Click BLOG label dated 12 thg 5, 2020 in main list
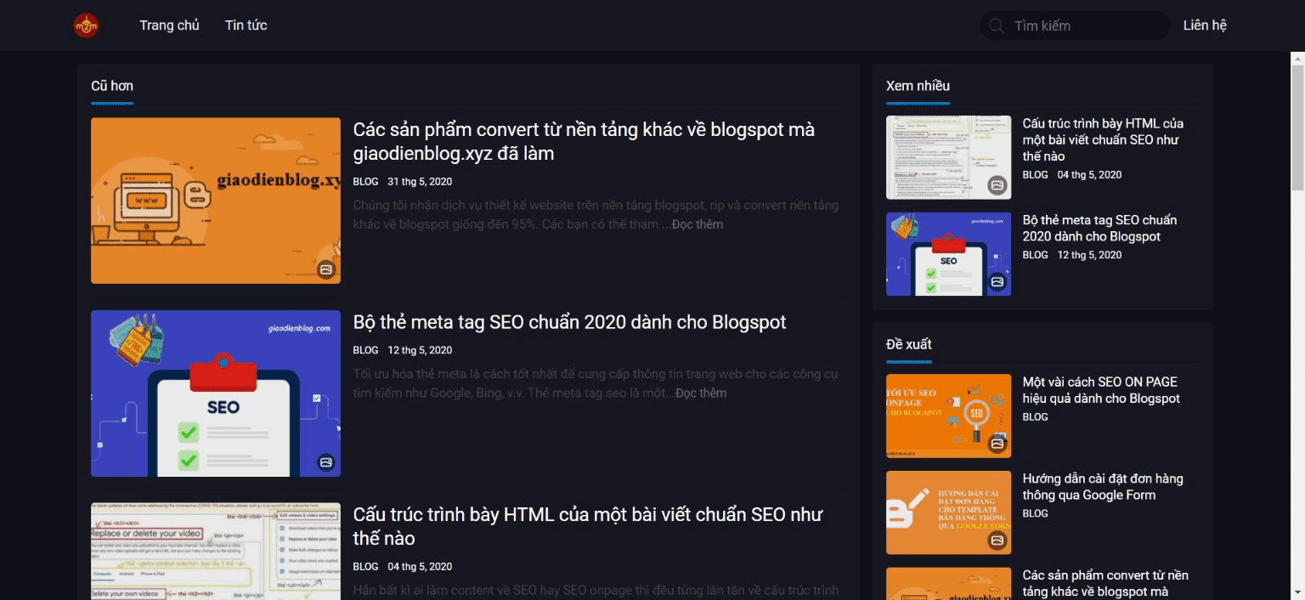 [x=365, y=350]
